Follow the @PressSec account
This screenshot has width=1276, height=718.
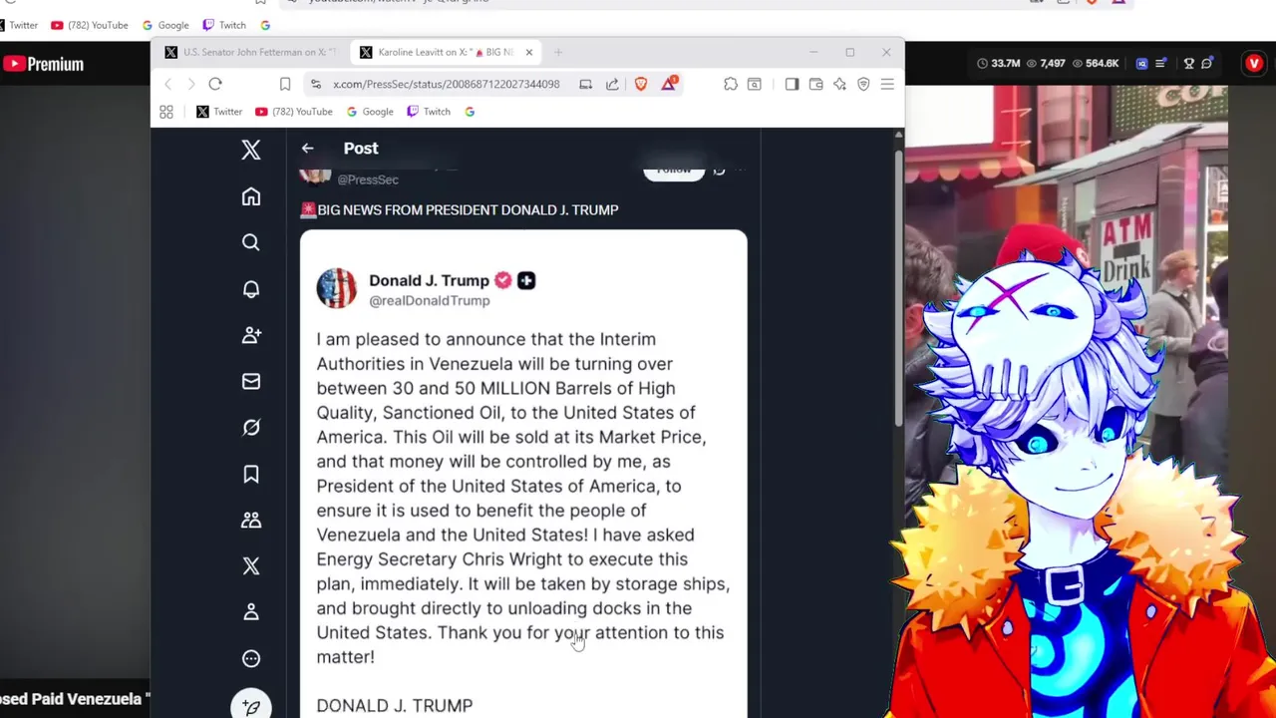[x=674, y=171]
